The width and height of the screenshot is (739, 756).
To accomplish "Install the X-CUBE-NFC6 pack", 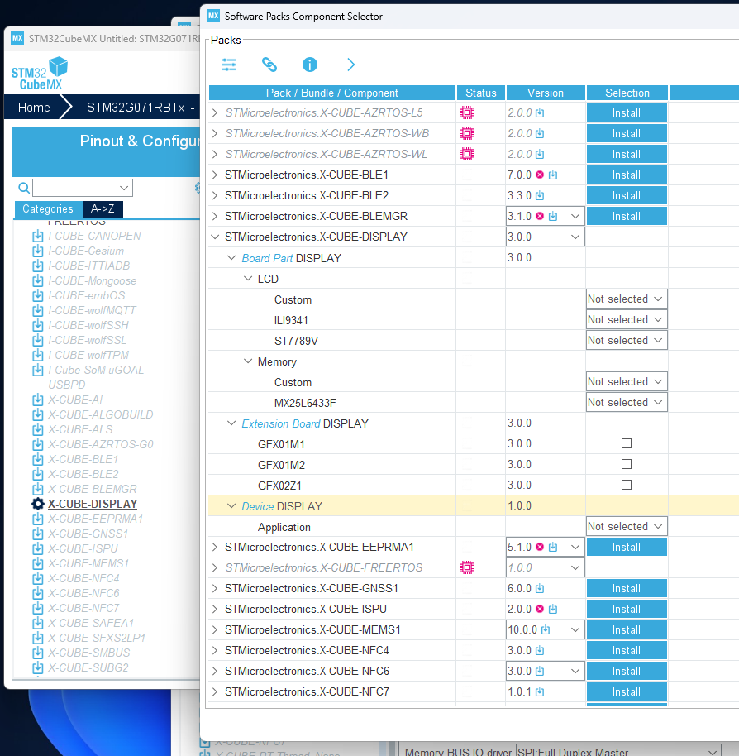I will point(627,671).
